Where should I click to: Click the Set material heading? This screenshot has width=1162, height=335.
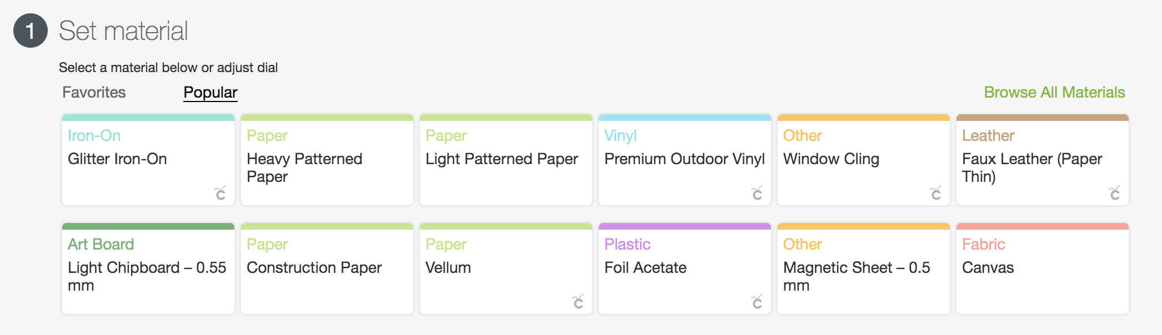point(123,31)
